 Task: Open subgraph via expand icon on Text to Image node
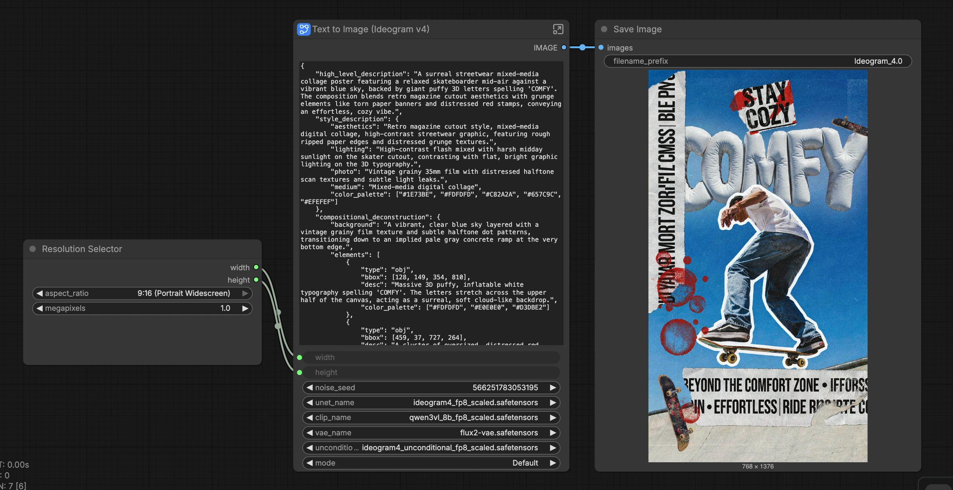click(558, 29)
